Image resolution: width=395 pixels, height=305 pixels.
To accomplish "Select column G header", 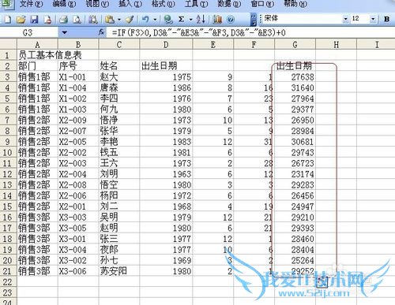I will point(295,44).
